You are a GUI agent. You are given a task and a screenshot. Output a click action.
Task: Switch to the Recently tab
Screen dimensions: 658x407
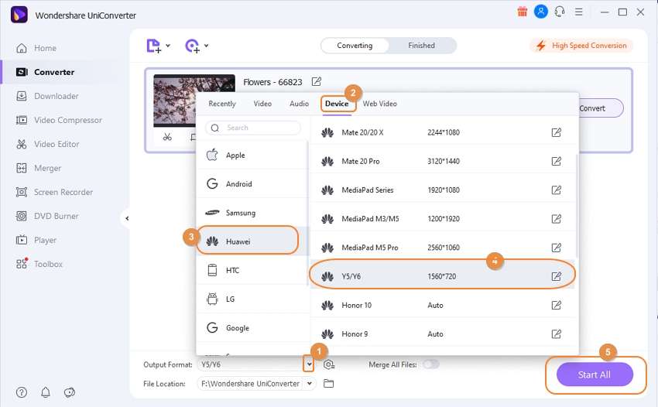tap(222, 104)
